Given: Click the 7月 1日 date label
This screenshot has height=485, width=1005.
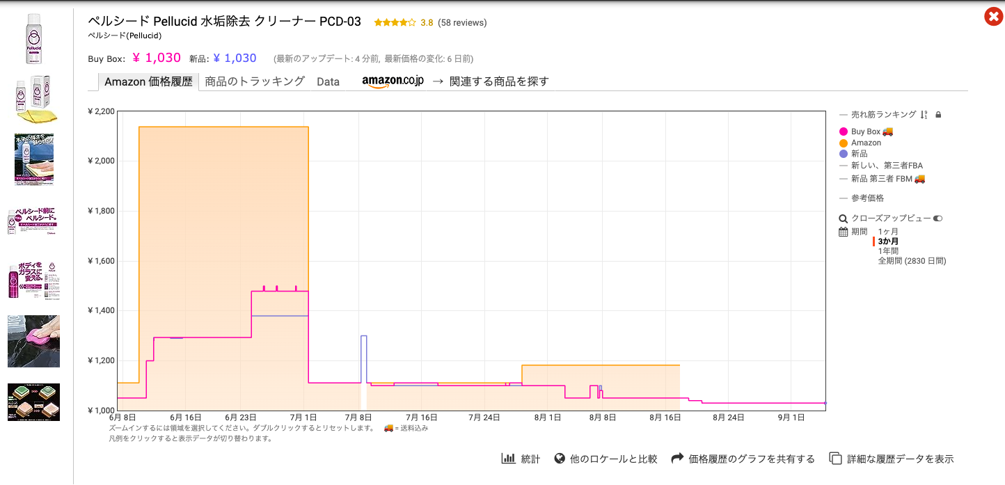Looking at the screenshot, I should coord(302,418).
